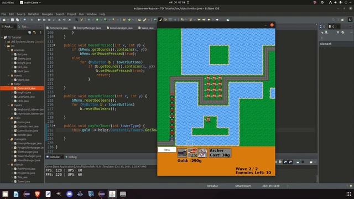Open the Activities overview
The width and height of the screenshot is (354, 199).
(x=8, y=2)
